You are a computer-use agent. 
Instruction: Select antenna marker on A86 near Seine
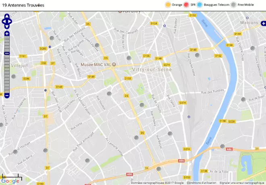tap(222, 146)
